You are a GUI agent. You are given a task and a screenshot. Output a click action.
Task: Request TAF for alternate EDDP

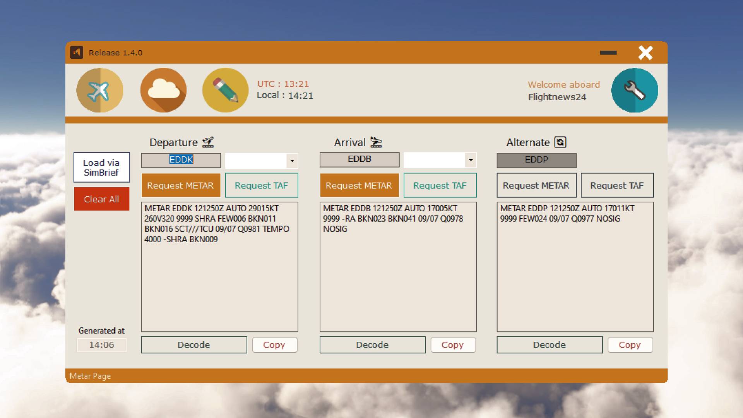[x=617, y=185]
